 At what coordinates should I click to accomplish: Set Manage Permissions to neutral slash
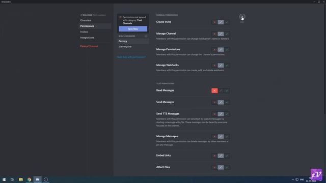coord(221,50)
